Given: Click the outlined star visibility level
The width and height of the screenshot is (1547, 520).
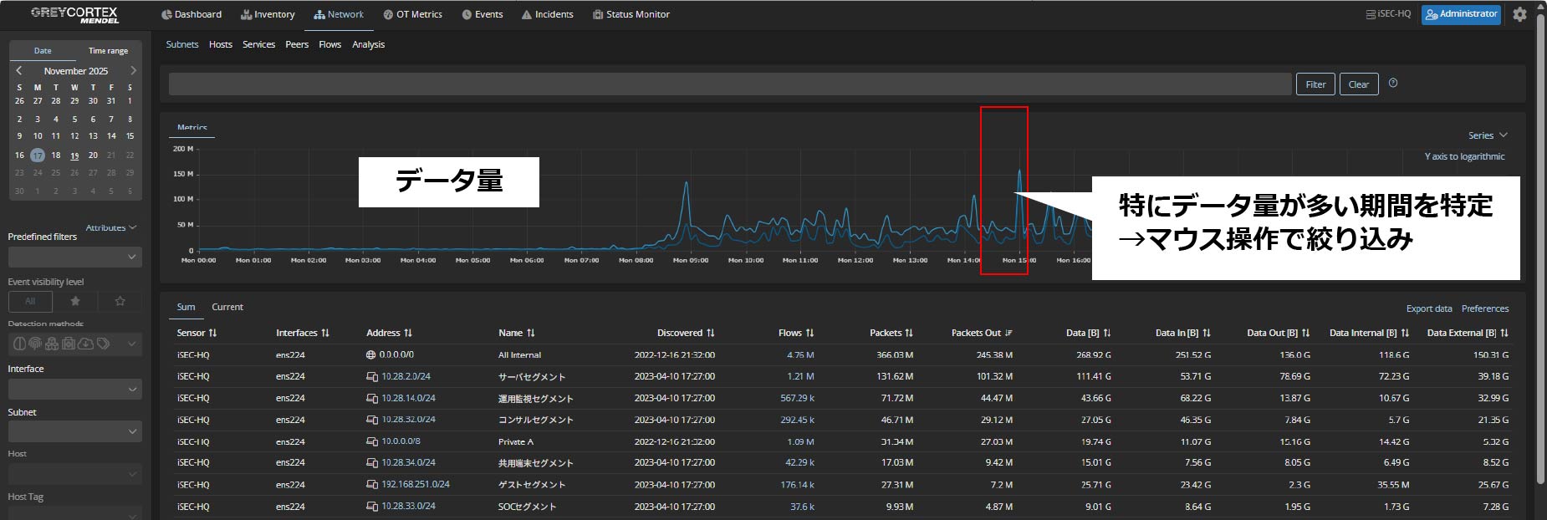Looking at the screenshot, I should click(120, 301).
